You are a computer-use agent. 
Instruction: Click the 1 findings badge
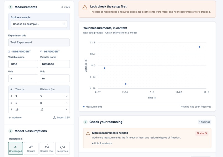tap(204, 122)
